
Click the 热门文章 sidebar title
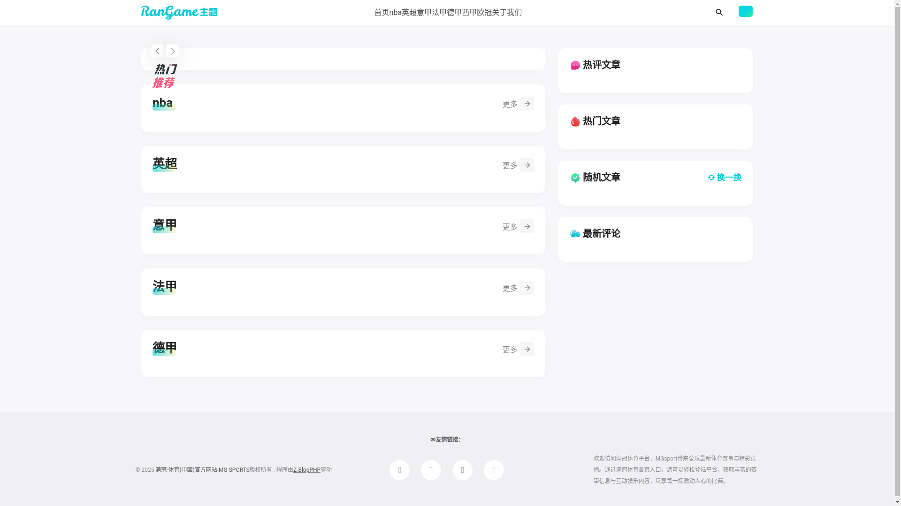click(601, 121)
